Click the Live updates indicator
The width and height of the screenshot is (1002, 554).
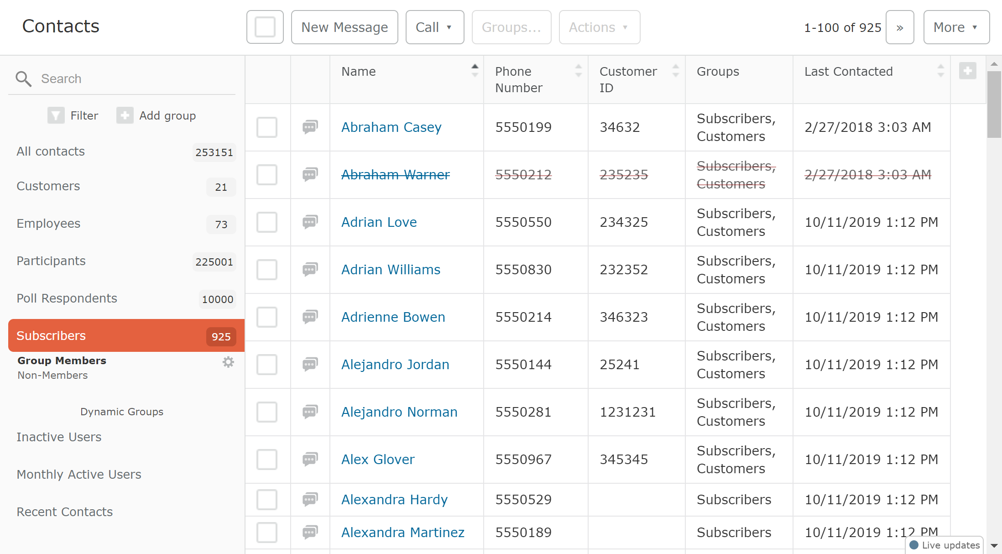(944, 545)
